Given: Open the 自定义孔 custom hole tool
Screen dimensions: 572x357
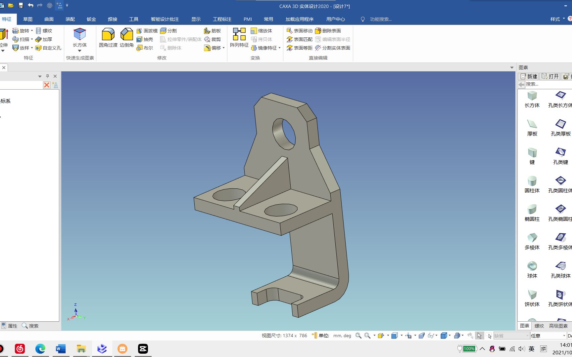Looking at the screenshot, I should click(48, 48).
